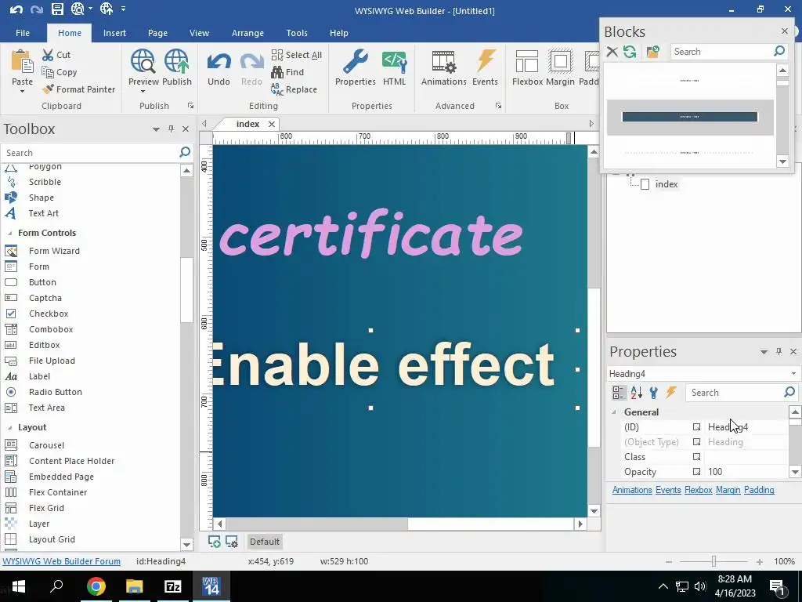Switch to the Page ribbon tab
This screenshot has height=602, width=802.
[157, 33]
